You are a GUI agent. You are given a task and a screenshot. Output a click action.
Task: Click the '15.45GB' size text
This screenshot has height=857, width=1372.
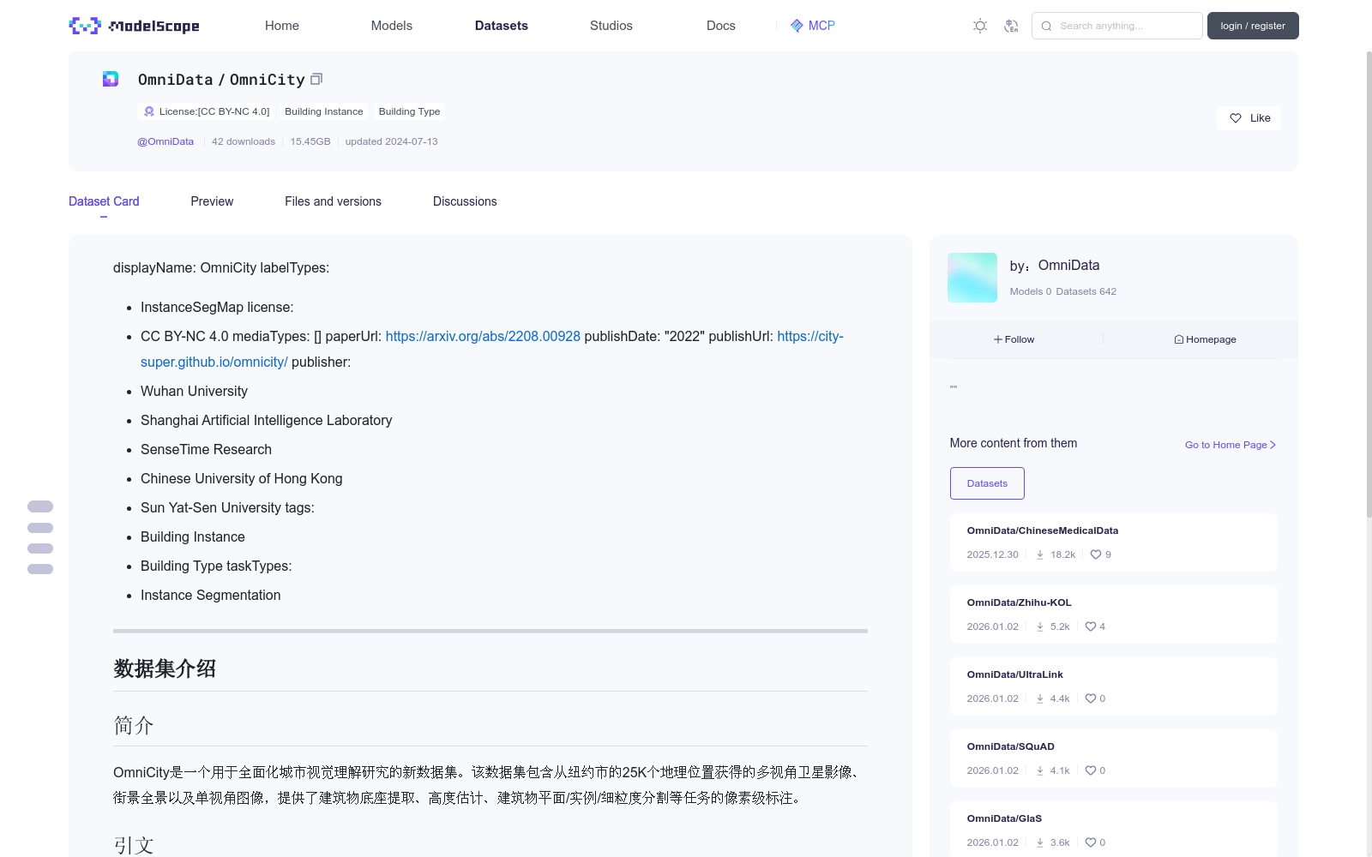310,141
